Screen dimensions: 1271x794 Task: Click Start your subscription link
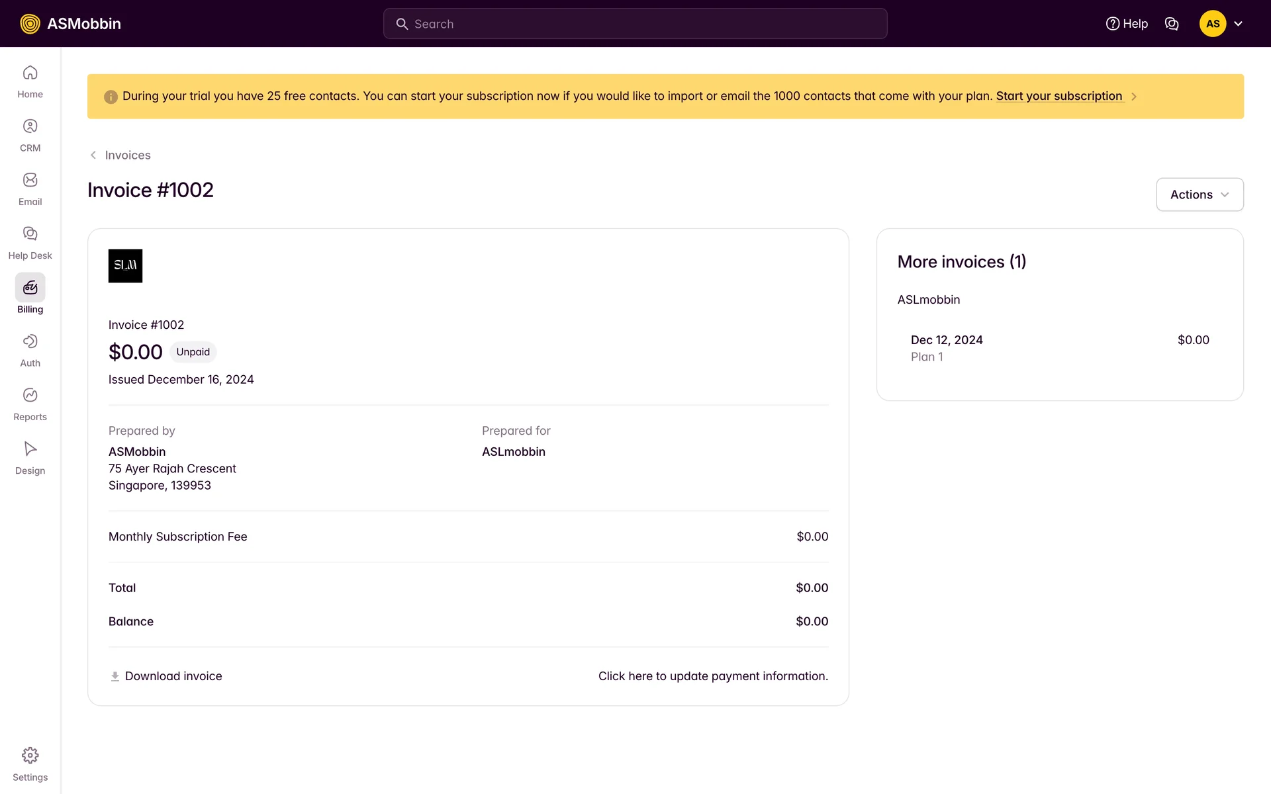(x=1059, y=96)
